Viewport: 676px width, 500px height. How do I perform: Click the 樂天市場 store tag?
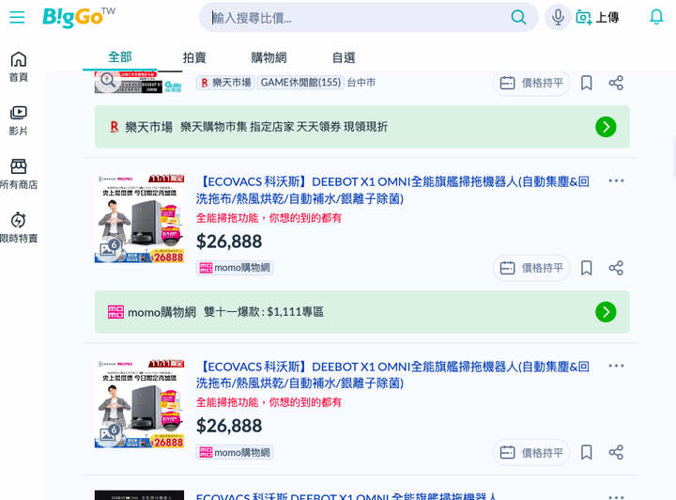(x=226, y=83)
